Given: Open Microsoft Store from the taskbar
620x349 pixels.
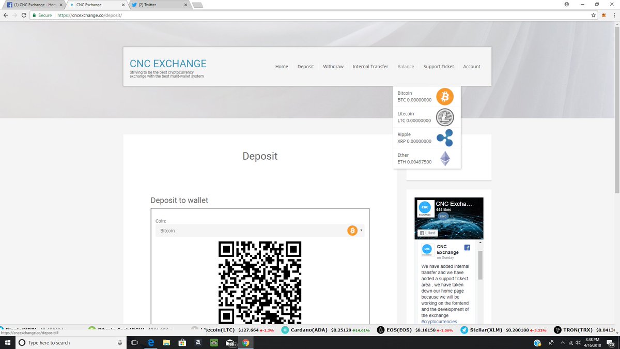Looking at the screenshot, I should coord(182,343).
